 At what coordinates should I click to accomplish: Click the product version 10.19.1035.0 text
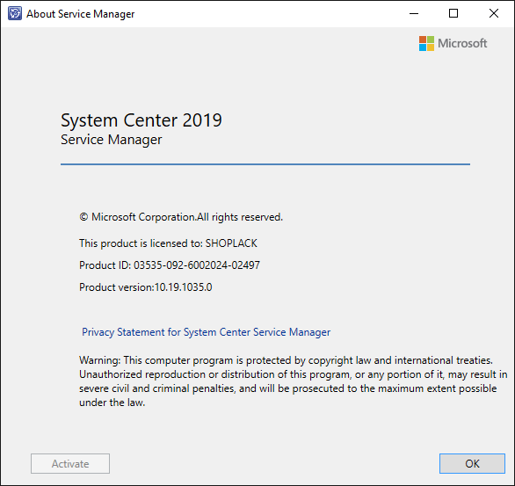pos(184,287)
